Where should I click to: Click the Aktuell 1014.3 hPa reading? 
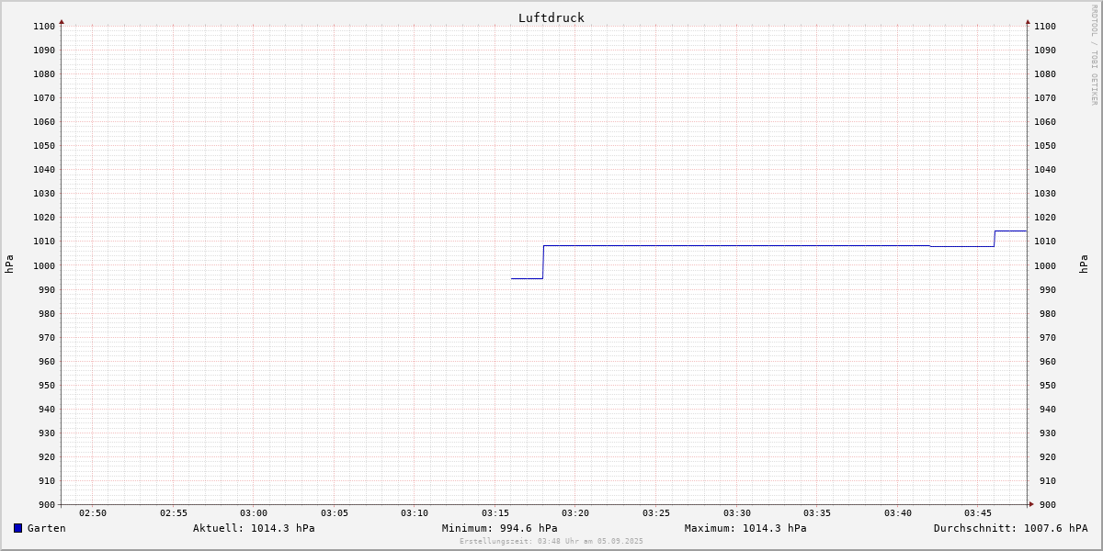tap(254, 528)
